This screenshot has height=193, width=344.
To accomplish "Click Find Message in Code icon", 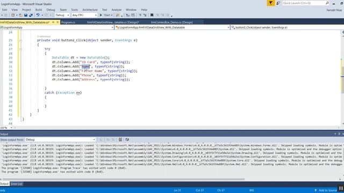I will 101,139.
